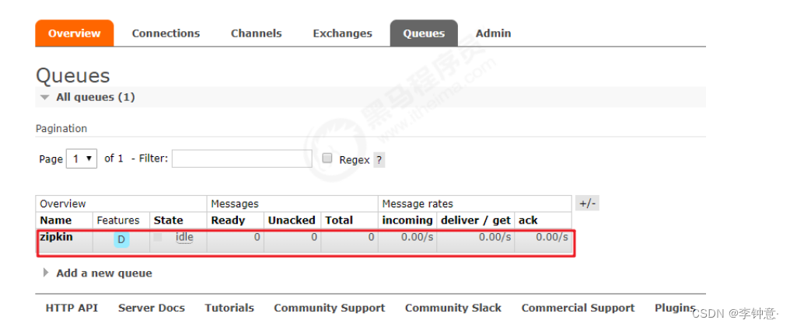
Task: Sort by ack rate column
Action: coord(527,221)
